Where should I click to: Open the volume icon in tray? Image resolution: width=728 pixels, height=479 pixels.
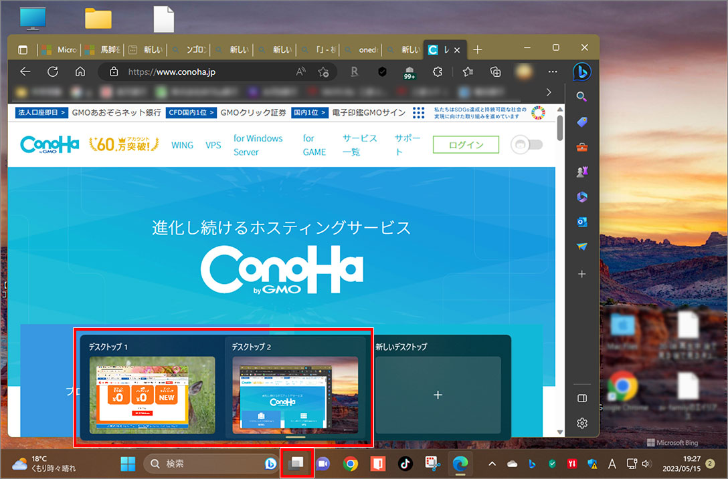tap(647, 464)
